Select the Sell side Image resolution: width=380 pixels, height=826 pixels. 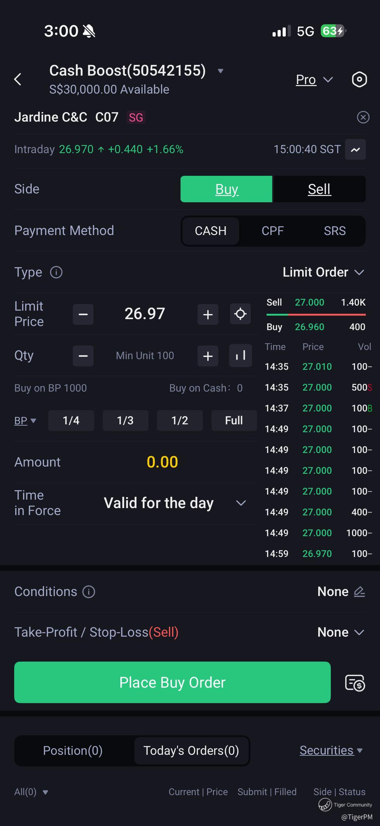pyautogui.click(x=319, y=189)
